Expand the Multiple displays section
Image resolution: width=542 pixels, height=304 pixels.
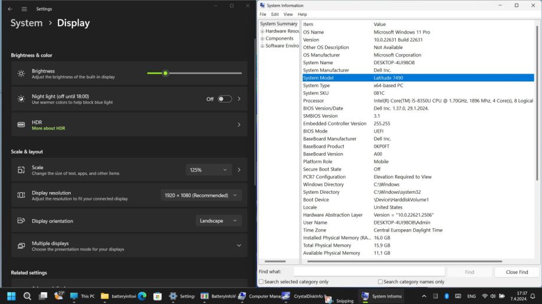click(239, 246)
